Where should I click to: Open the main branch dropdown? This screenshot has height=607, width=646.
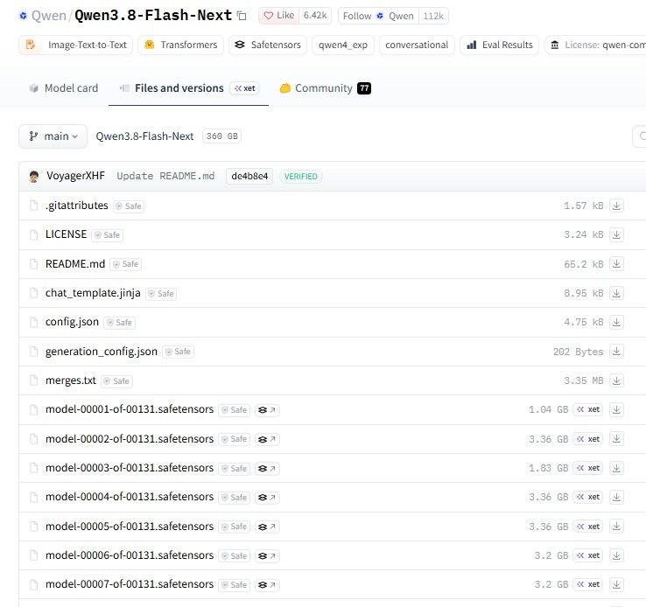pos(53,136)
